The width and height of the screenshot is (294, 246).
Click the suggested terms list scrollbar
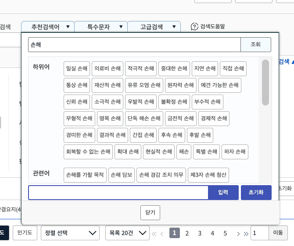(265, 82)
